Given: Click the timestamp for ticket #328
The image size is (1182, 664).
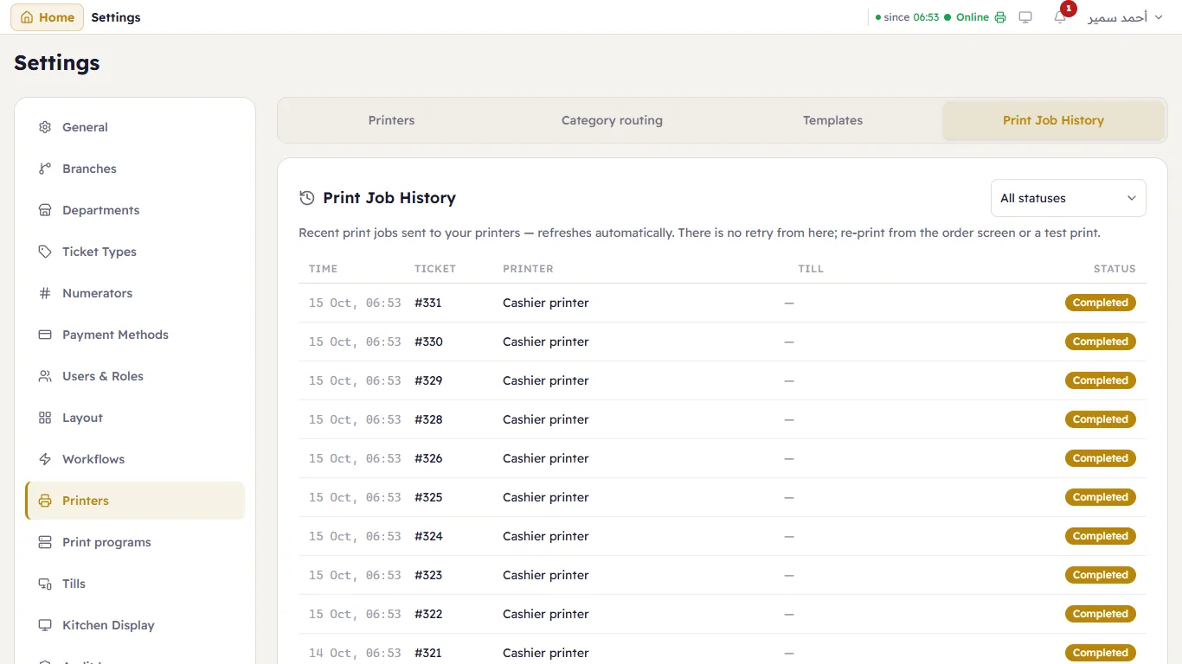Looking at the screenshot, I should 355,419.
